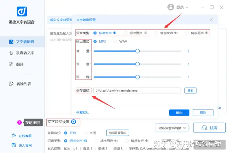The image size is (227, 153).
Task: Confirm with the 确定 button
Action: click(x=179, y=113)
